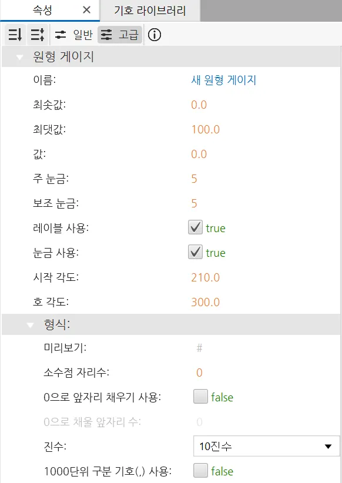This screenshot has height=483, width=342.
Task: Open the 진수 dropdown showing 10진수
Action: point(266,446)
